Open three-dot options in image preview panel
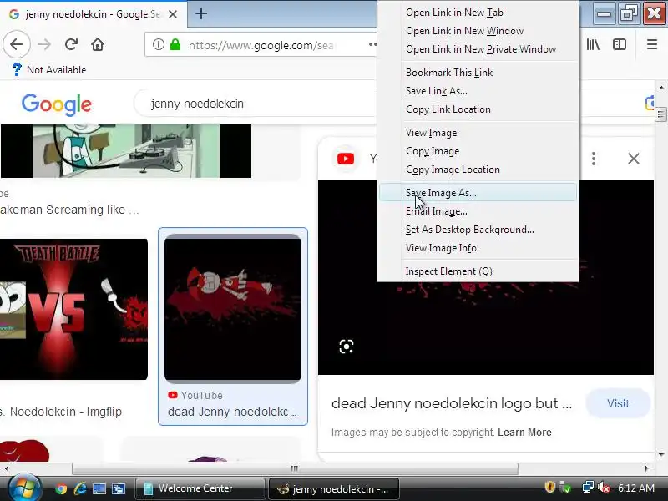This screenshot has height=501, width=668. click(594, 159)
